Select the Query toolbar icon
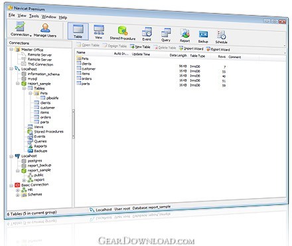The height and width of the screenshot is (246, 292). (x=166, y=35)
